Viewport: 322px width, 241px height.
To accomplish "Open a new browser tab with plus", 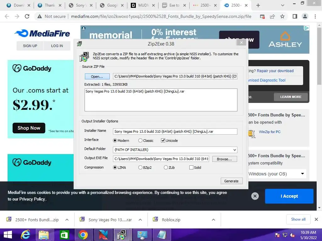I will pos(258,6).
